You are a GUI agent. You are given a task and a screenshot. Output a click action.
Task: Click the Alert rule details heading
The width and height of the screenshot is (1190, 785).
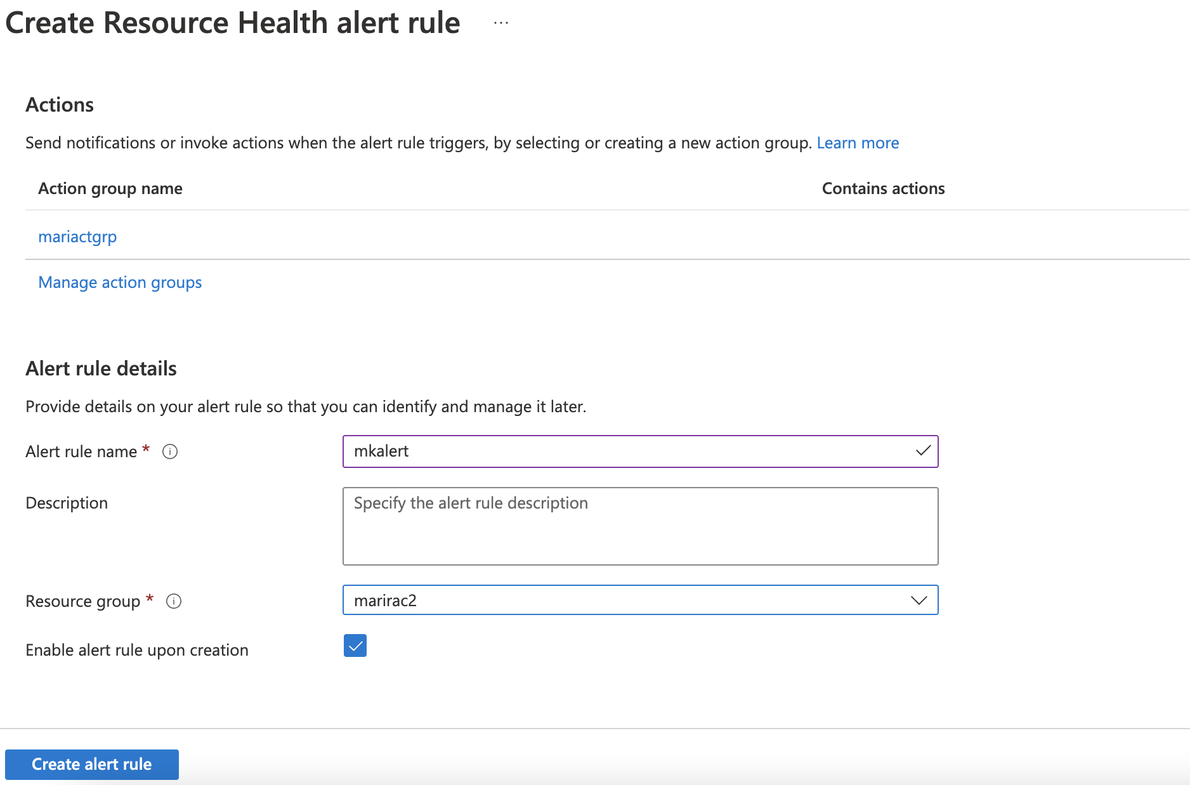click(101, 368)
